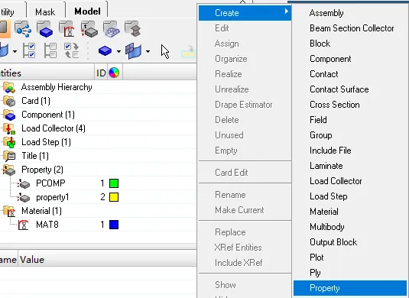Choose Group from Create submenu
Image resolution: width=409 pixels, height=298 pixels.
coord(320,135)
